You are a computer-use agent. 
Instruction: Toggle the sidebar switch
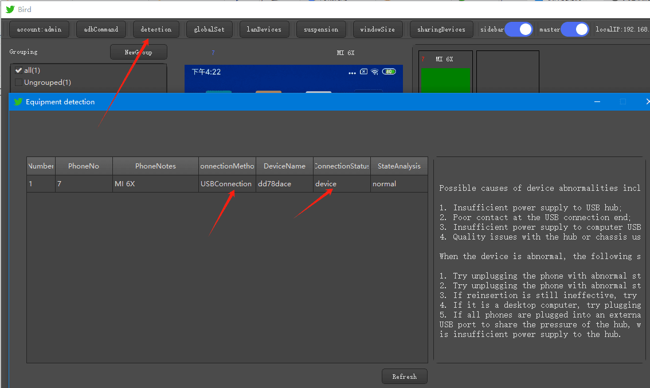coord(519,29)
